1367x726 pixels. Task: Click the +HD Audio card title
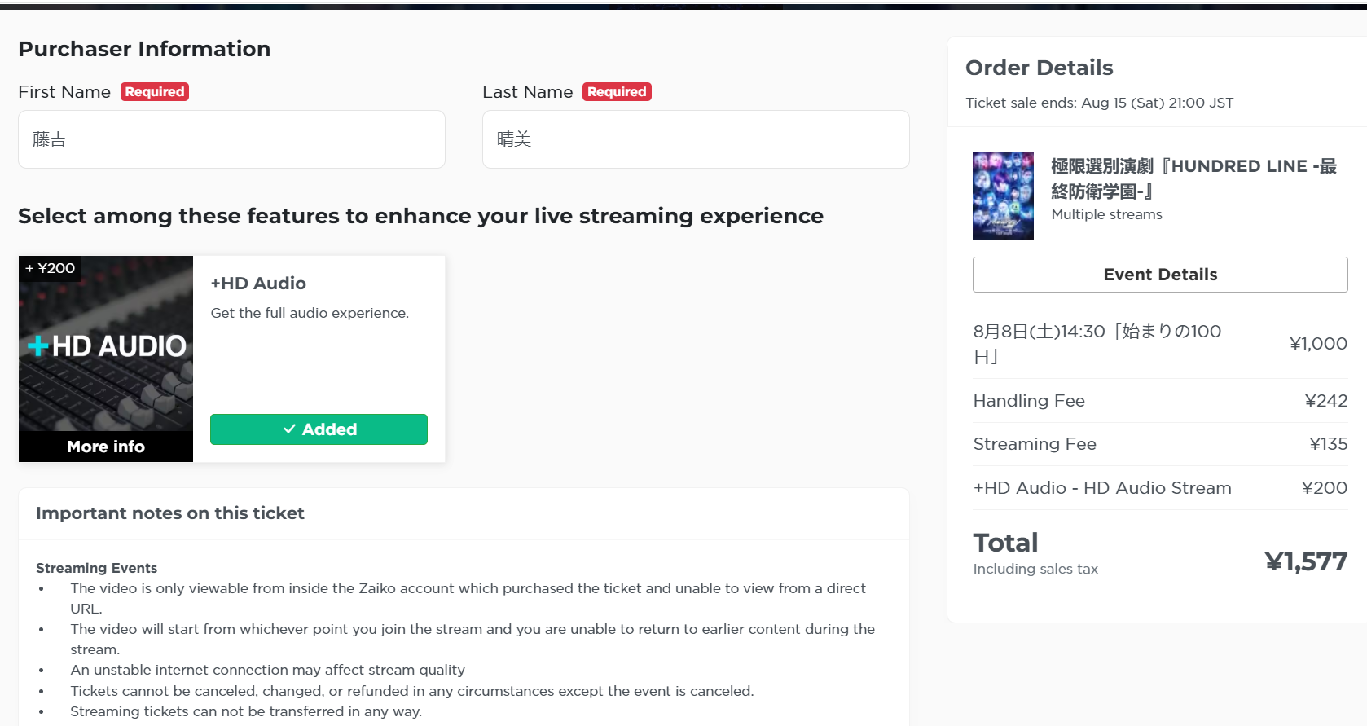[x=258, y=284]
